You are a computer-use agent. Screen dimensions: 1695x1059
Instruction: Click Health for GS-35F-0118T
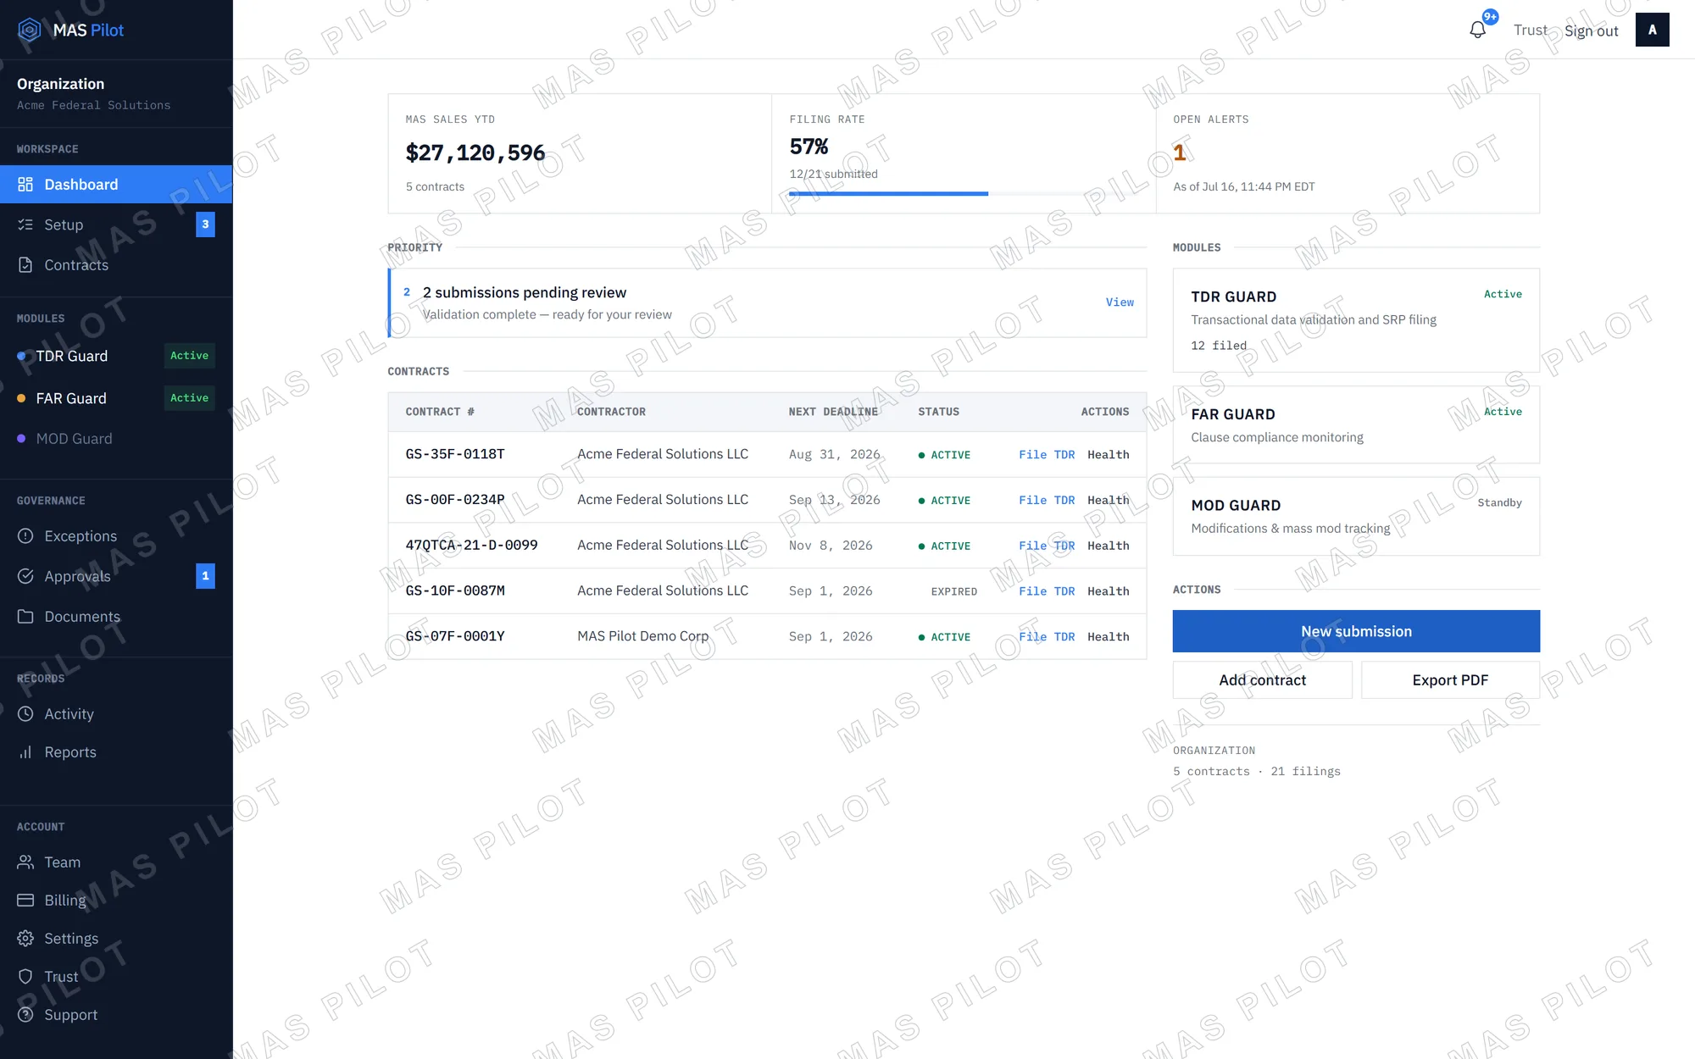1109,455
